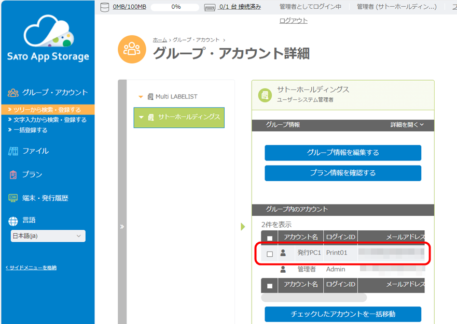Click the orange group account header icon
Viewport: 457px width, 324px height.
132,49
